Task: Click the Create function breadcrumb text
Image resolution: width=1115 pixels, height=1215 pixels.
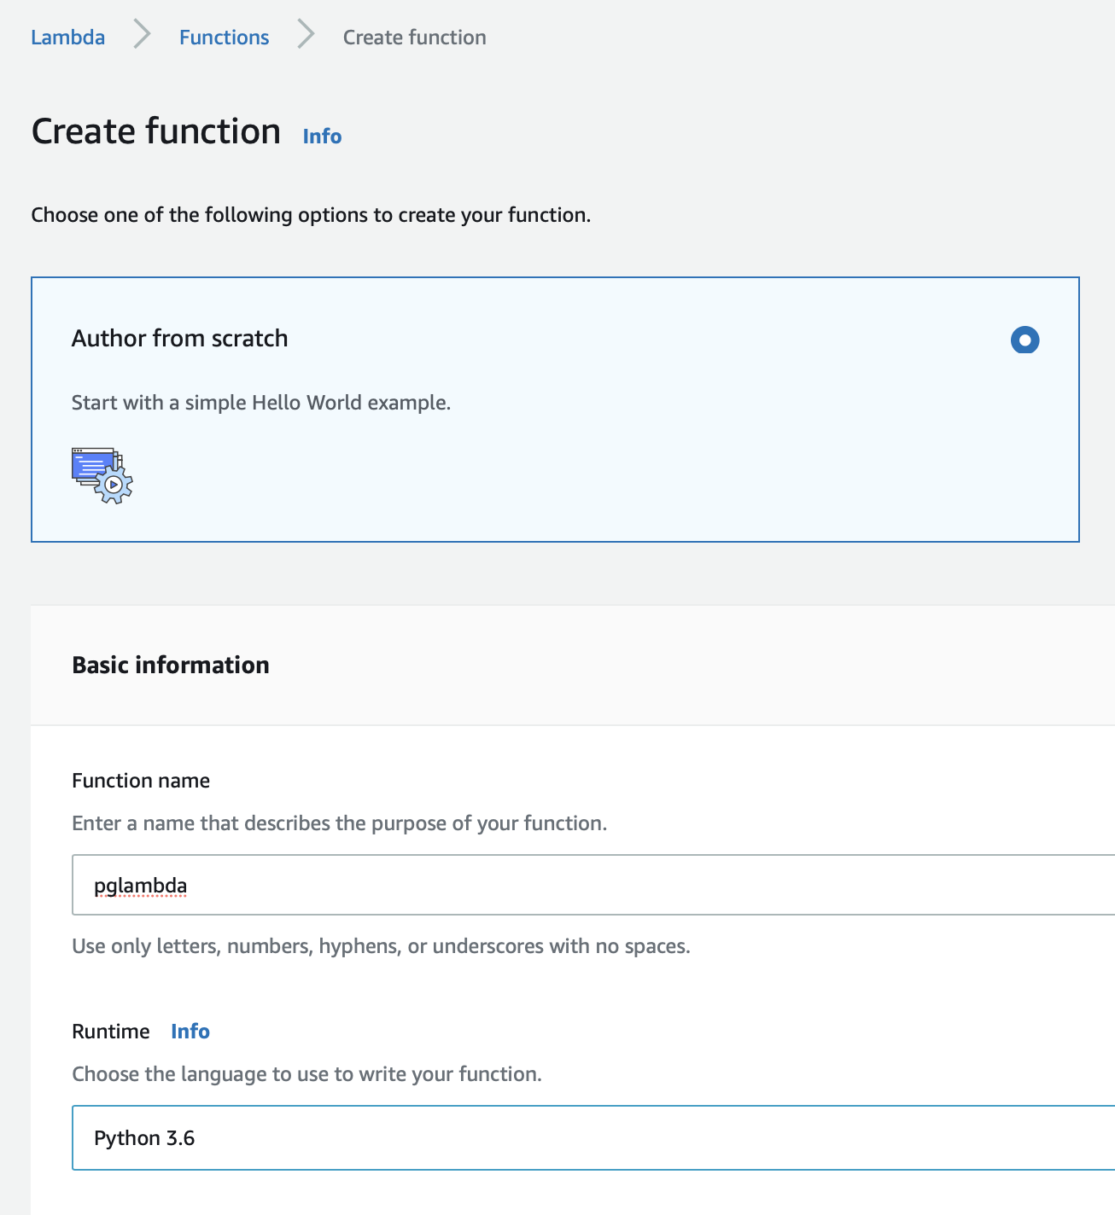Action: pyautogui.click(x=414, y=38)
